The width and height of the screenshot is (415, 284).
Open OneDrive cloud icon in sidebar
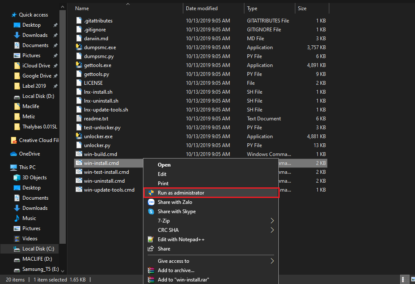click(x=14, y=154)
